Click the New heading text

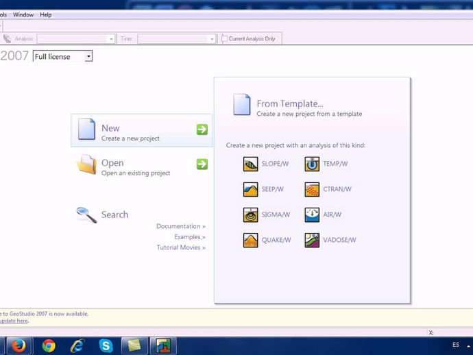click(x=110, y=128)
